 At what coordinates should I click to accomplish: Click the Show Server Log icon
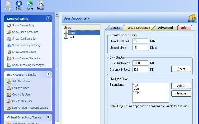click(x=9, y=26)
